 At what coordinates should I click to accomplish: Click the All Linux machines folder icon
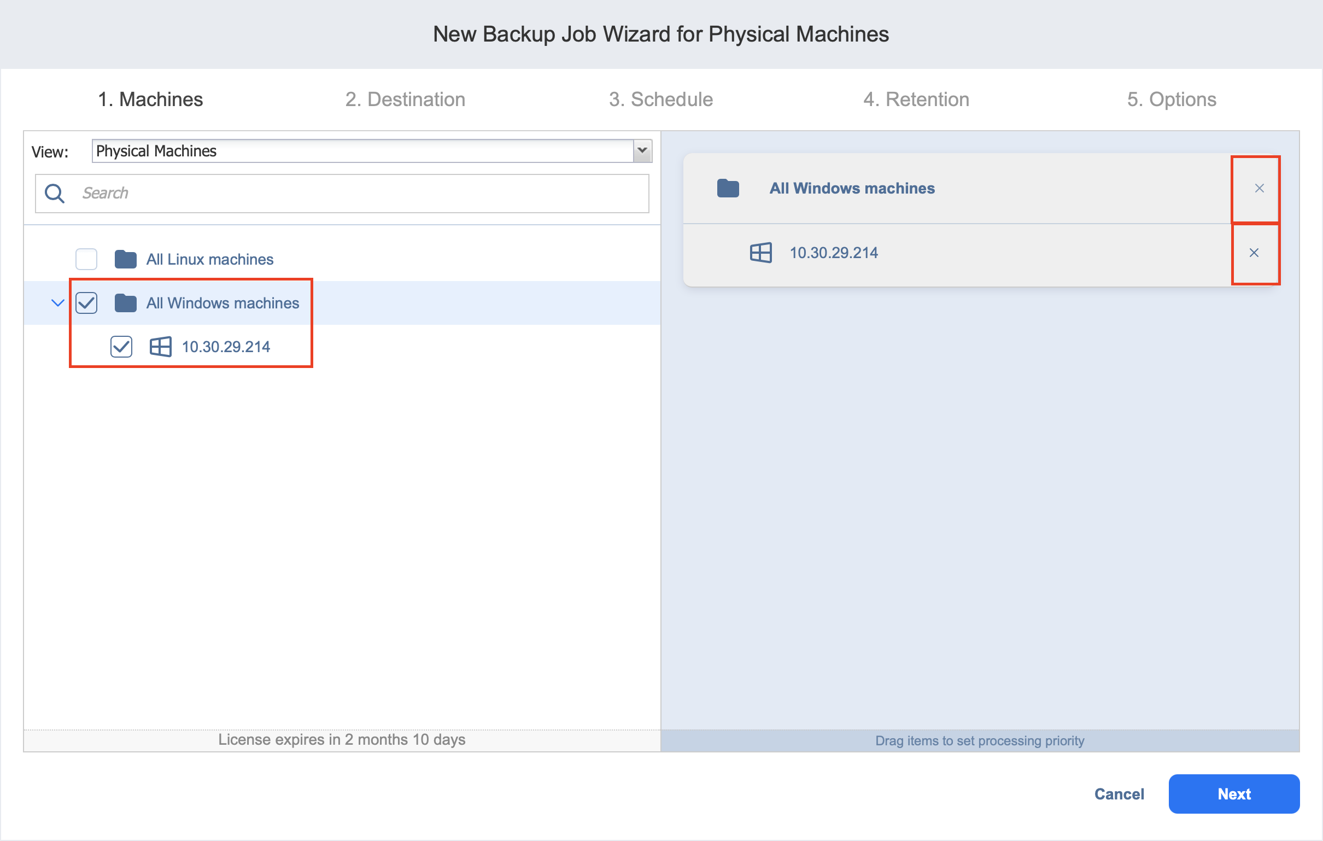coord(125,259)
